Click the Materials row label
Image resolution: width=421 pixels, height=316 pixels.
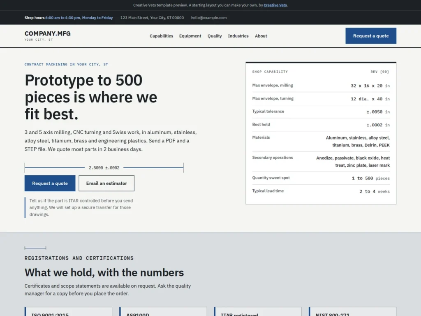point(261,137)
